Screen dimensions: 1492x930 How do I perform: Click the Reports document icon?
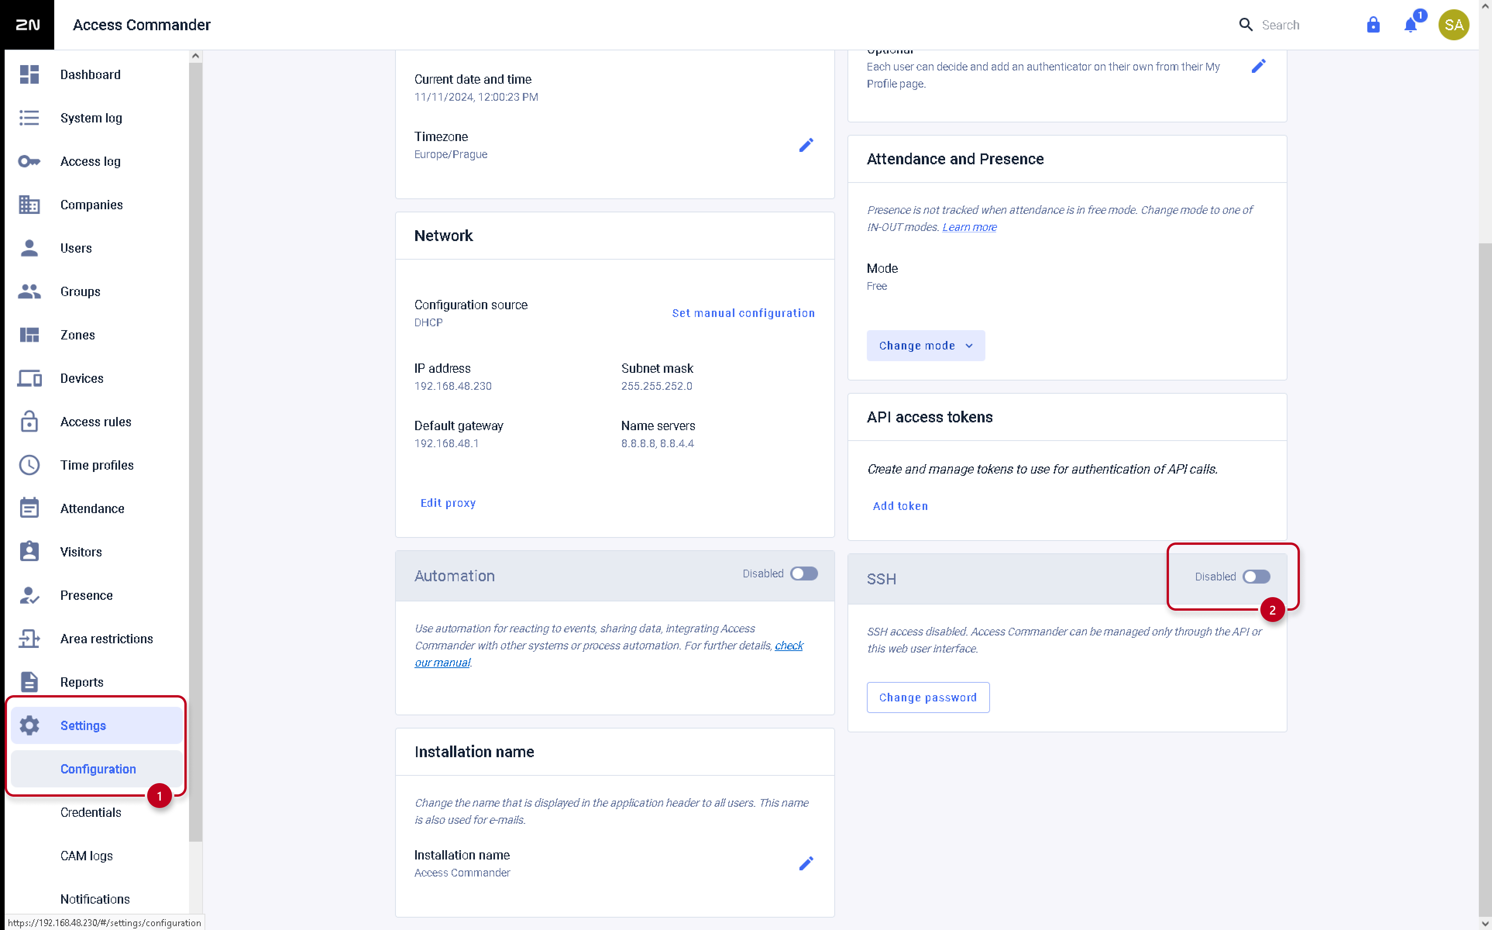[x=29, y=682]
